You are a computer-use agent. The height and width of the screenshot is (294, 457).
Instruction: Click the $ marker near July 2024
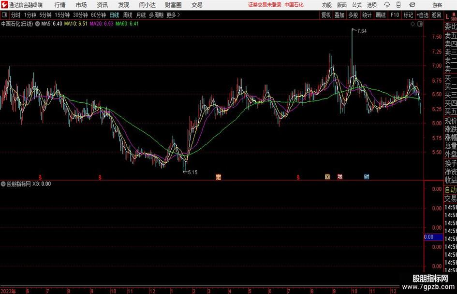tap(298, 177)
